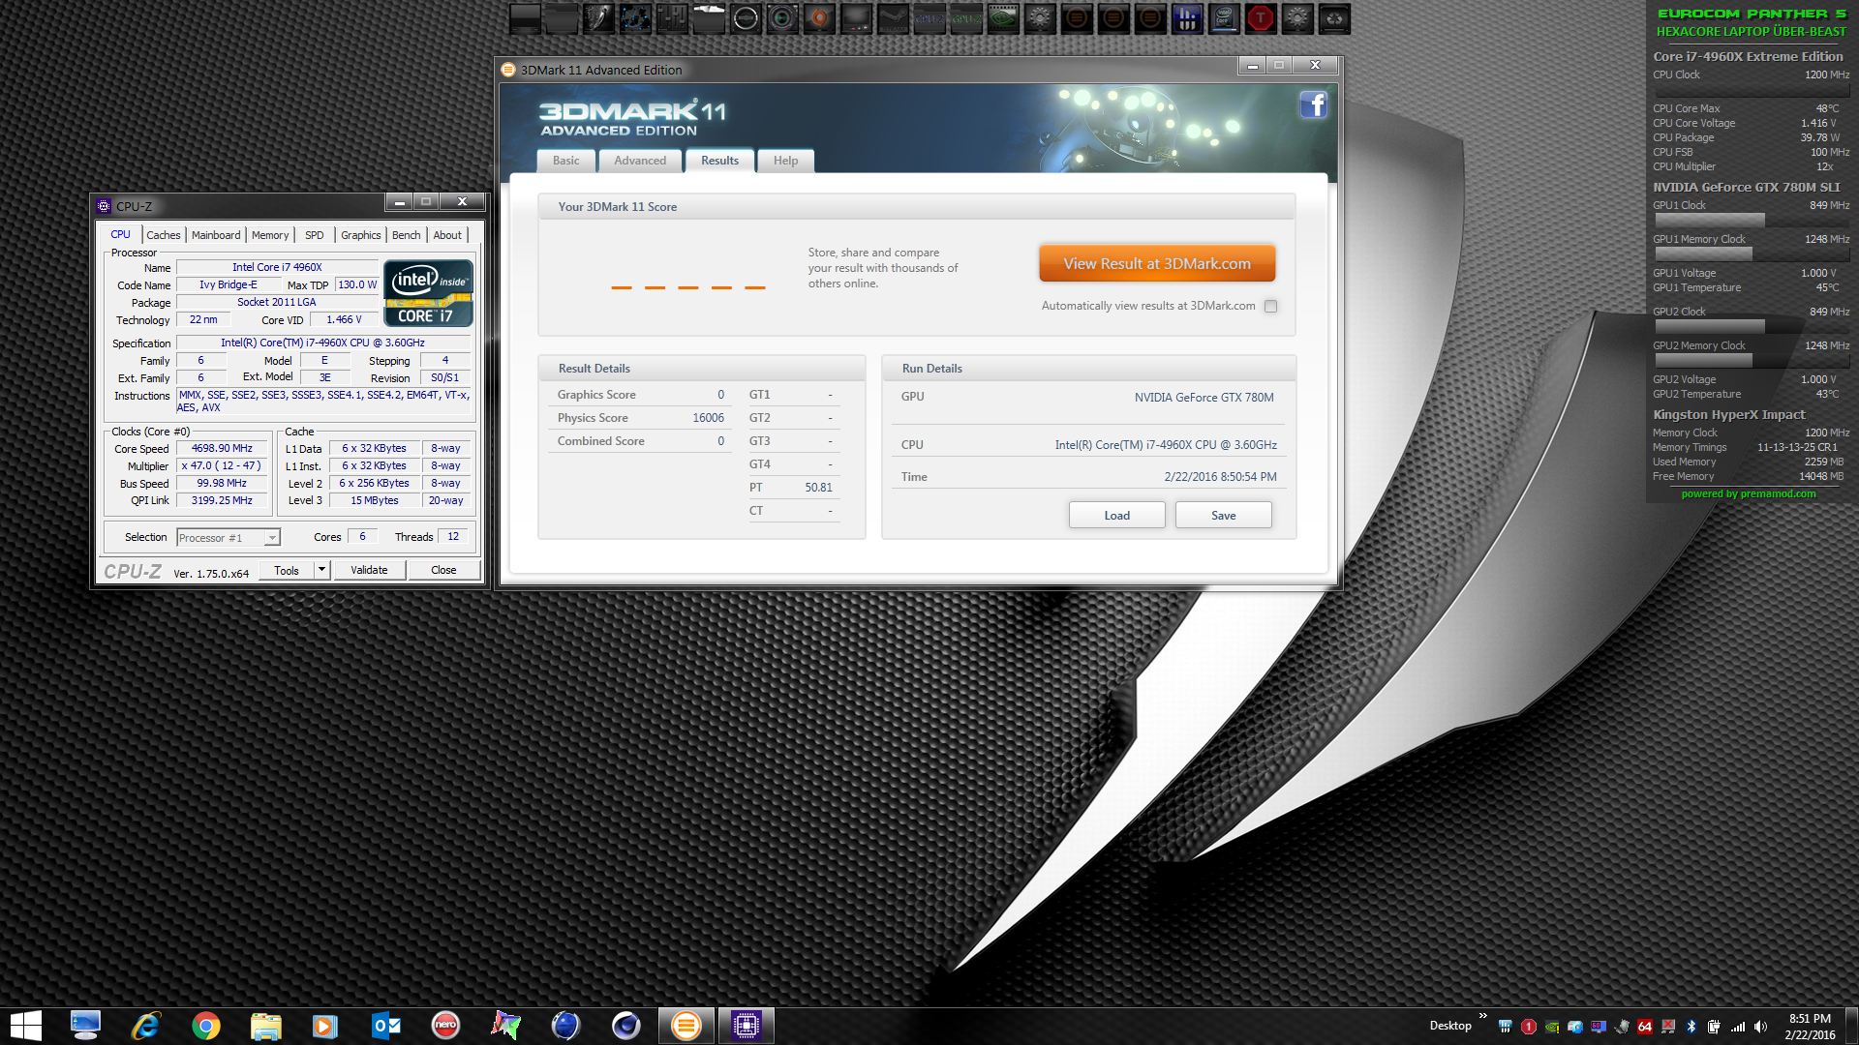The height and width of the screenshot is (1045, 1859).
Task: Click the GPU1 Clock usage bar
Action: tap(1751, 220)
